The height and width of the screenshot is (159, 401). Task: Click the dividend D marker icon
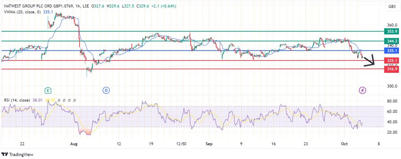click(106, 90)
